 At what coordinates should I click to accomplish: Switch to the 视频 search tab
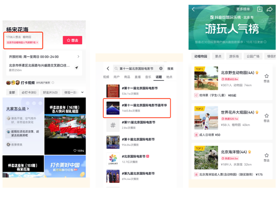106,77
